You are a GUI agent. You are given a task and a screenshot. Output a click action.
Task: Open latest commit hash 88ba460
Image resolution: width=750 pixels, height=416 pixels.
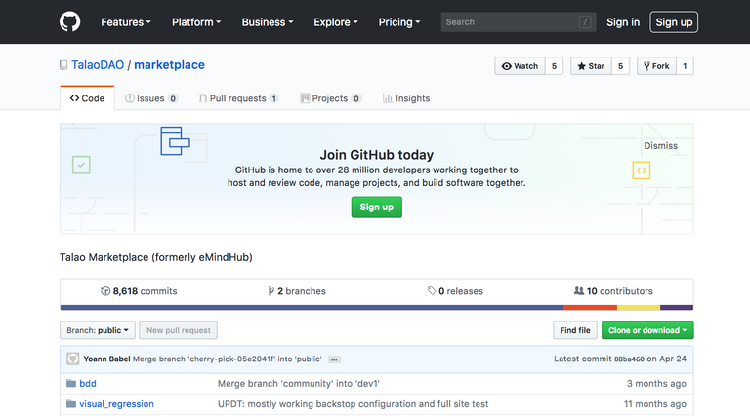pos(629,359)
